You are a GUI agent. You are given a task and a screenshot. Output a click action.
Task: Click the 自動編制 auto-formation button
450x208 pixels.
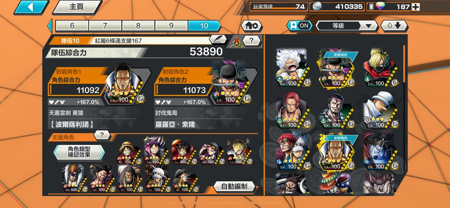point(234,186)
